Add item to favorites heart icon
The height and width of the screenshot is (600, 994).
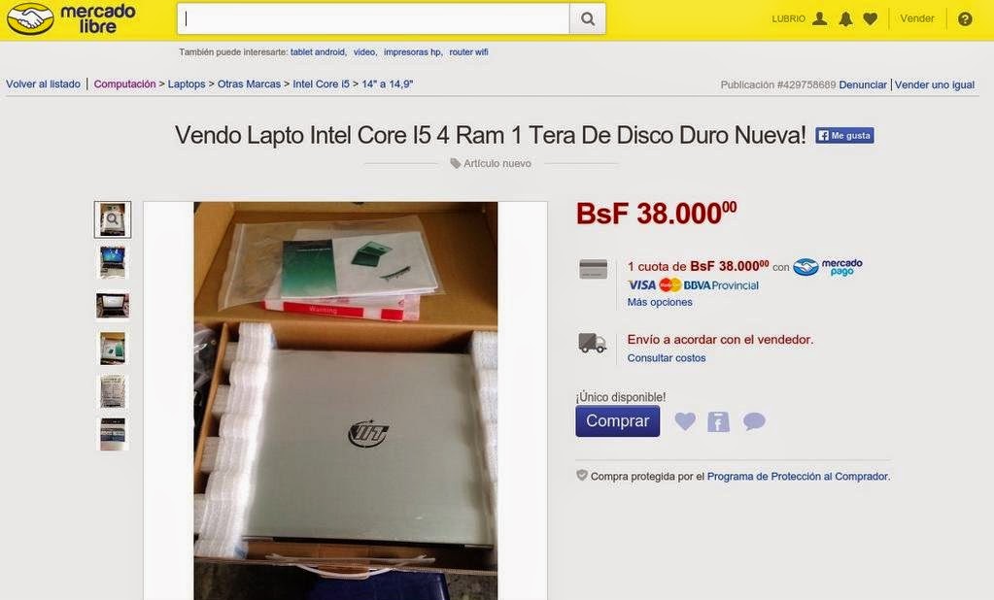[x=685, y=421]
